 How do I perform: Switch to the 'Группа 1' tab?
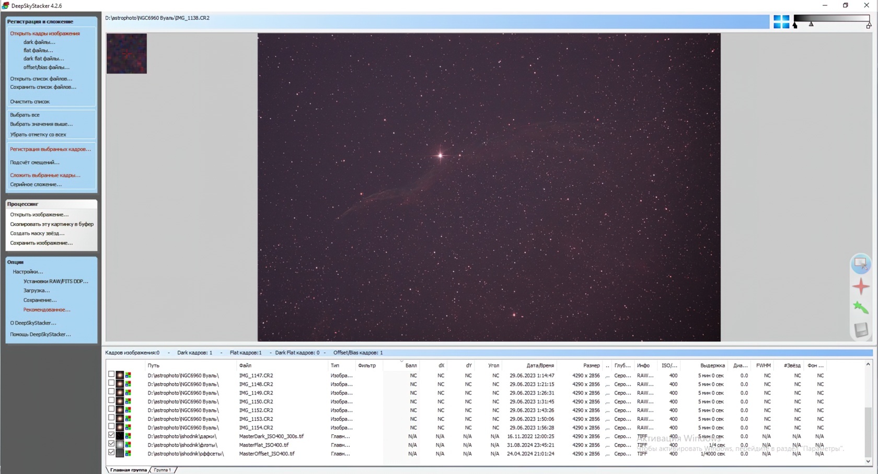click(162, 470)
